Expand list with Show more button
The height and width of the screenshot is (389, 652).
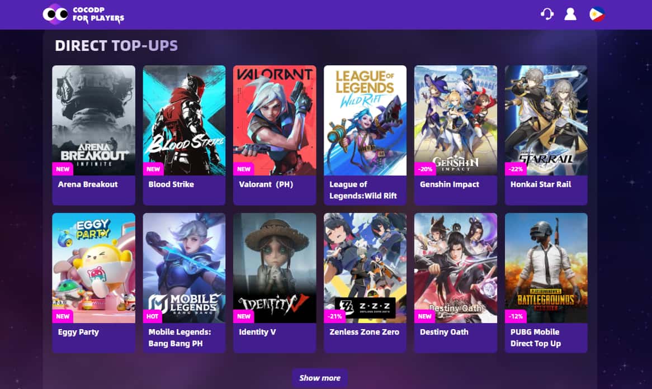[320, 378]
